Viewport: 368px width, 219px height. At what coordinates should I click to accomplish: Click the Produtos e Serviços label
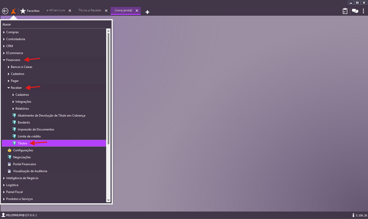click(20, 199)
